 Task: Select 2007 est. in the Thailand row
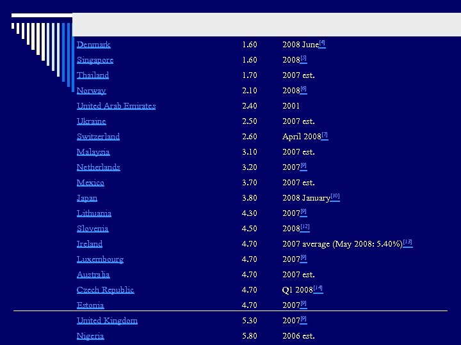coord(298,75)
